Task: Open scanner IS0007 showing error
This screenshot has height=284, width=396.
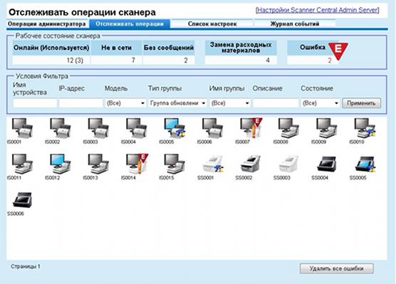Action: click(x=251, y=128)
